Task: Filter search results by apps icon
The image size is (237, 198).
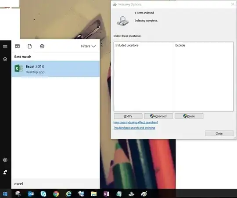Action: click(x=18, y=46)
